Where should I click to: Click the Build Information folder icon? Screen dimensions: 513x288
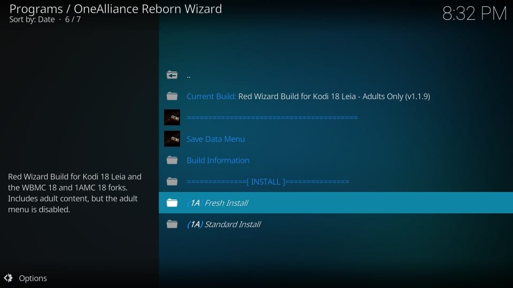pos(172,161)
